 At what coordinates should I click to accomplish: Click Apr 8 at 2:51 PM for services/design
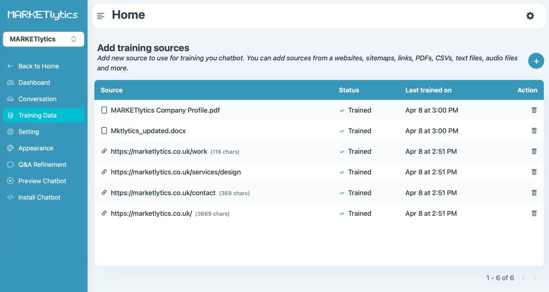click(x=431, y=172)
